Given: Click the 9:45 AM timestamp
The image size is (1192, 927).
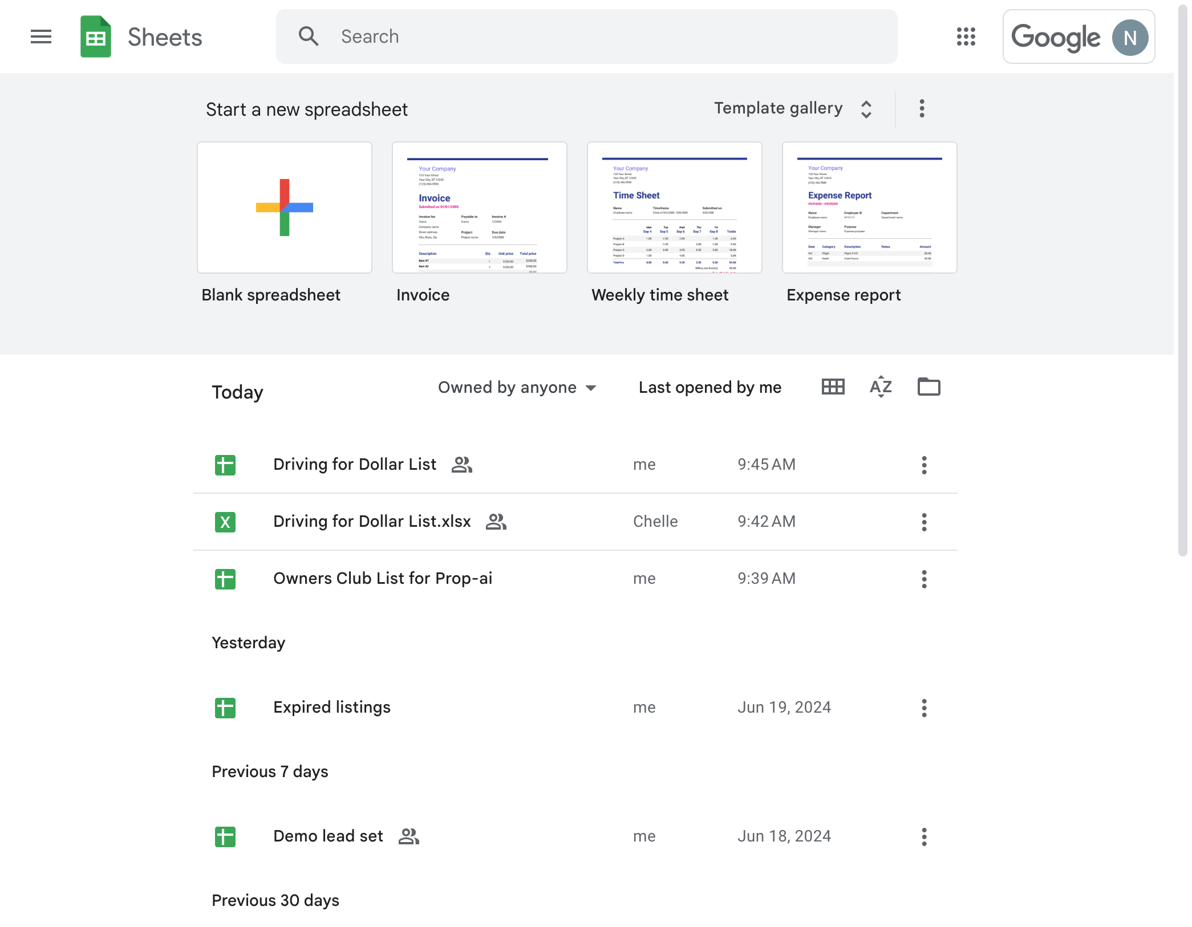Looking at the screenshot, I should (767, 465).
